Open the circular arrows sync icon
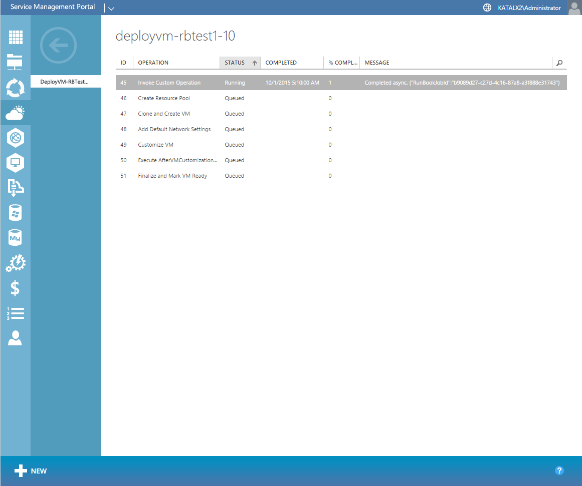 click(x=15, y=88)
